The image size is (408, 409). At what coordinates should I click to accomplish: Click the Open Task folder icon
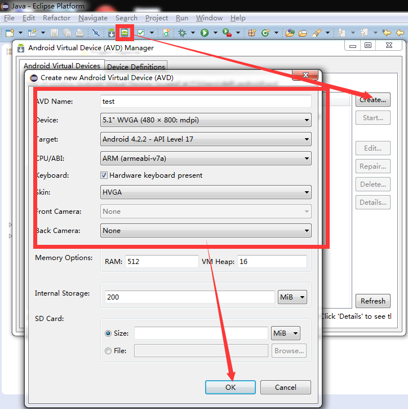(303, 33)
